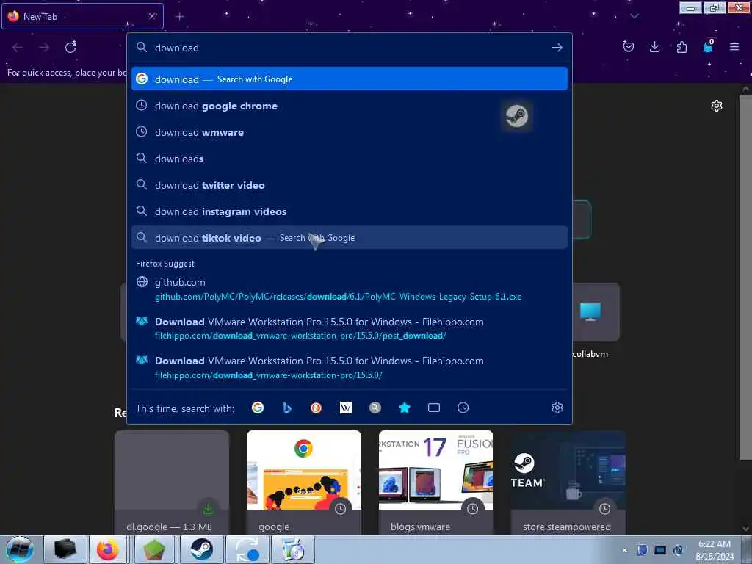Choose download google chrome history suggestion
Viewport: 752px width, 564px height.
coord(349,106)
